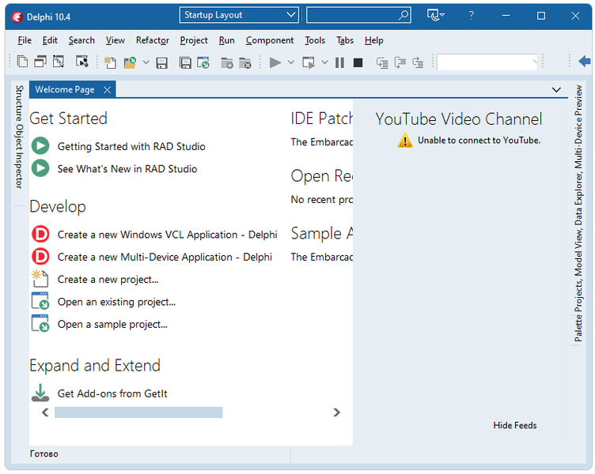Click Remove File from Project icon
595x474 pixels.
click(244, 62)
